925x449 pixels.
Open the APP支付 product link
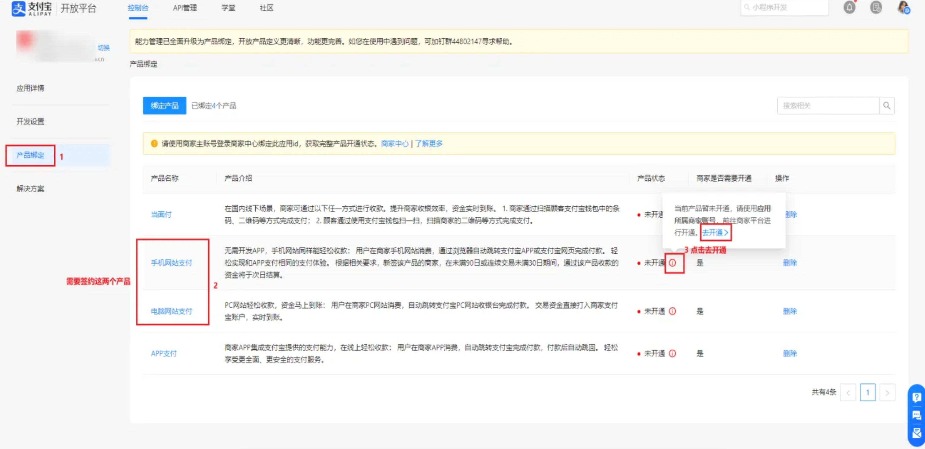point(164,353)
